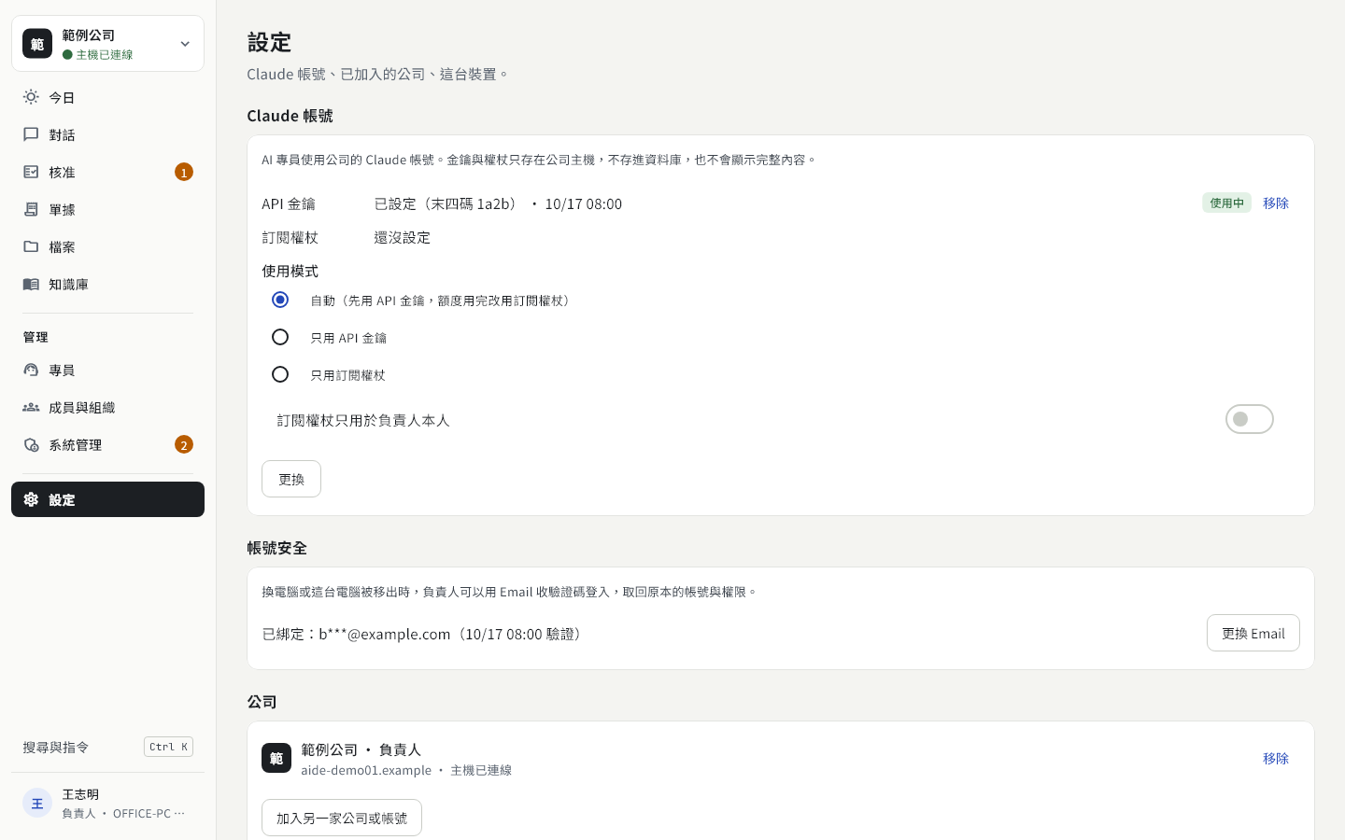Toggle 訂閱權杖只用於負責人本人 switch
Image resolution: width=1345 pixels, height=840 pixels.
coord(1250,419)
